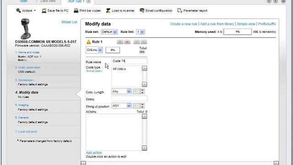Open the Rule list dropdown
293x165 pixels.
141,32
